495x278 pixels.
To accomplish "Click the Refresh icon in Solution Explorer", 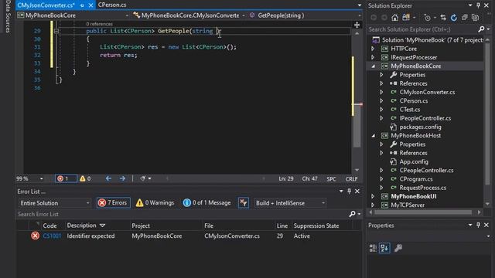I will (454, 18).
